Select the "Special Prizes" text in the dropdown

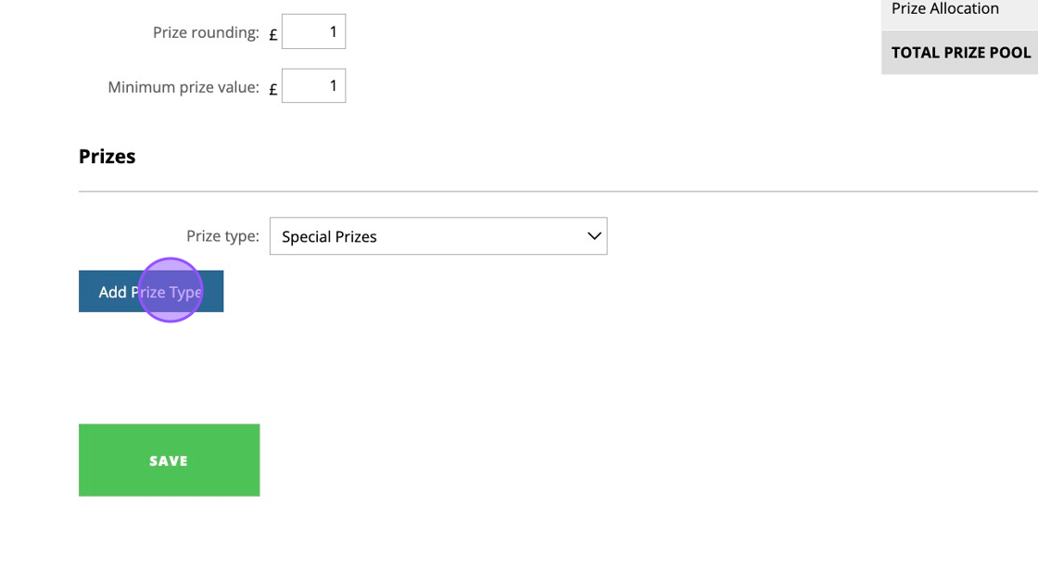click(x=329, y=237)
